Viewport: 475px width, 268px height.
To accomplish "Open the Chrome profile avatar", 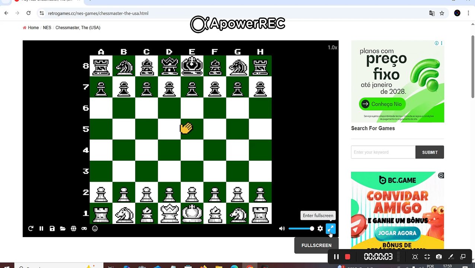I will click(x=457, y=13).
